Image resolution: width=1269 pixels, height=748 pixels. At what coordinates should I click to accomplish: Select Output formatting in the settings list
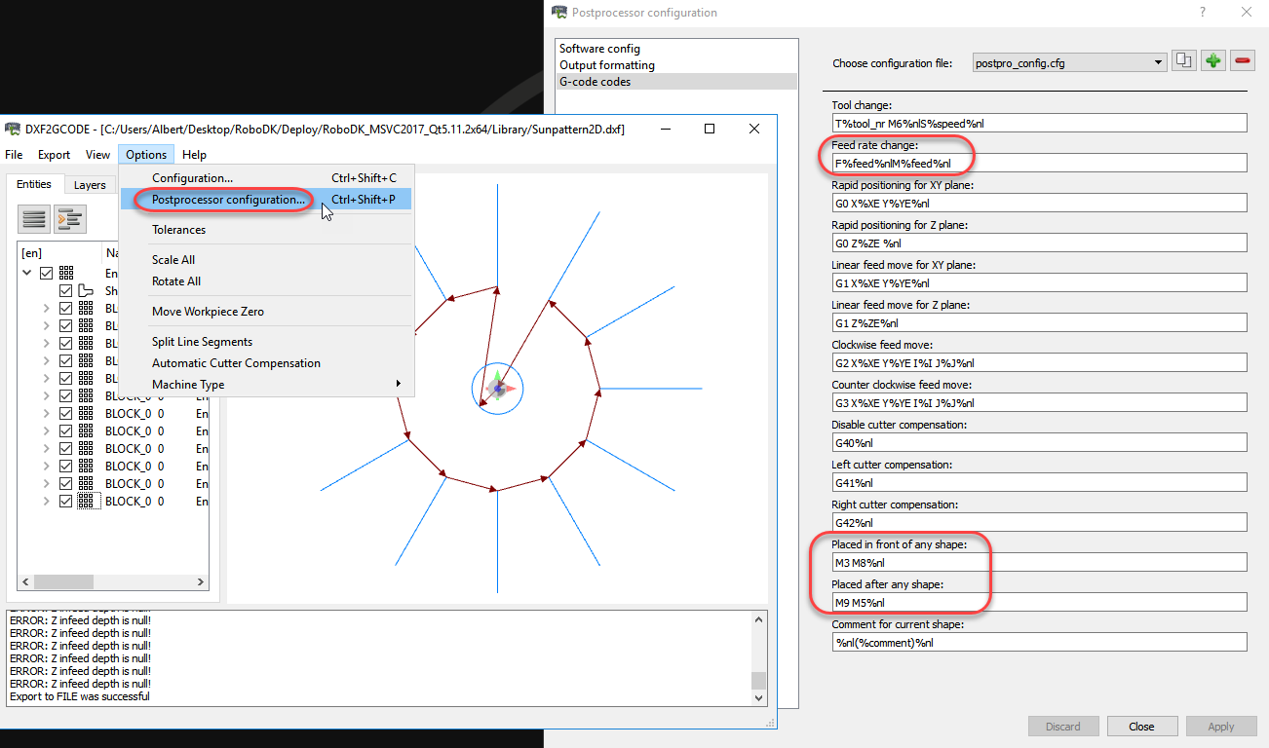[x=606, y=65]
